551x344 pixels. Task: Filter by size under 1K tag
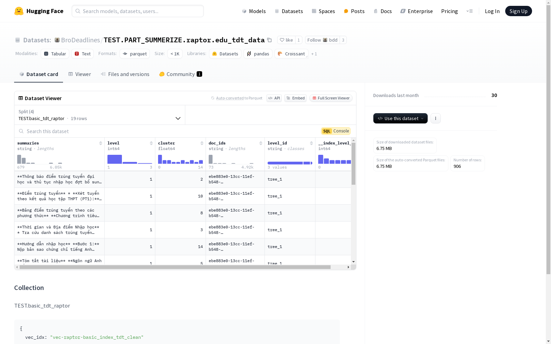pos(175,54)
